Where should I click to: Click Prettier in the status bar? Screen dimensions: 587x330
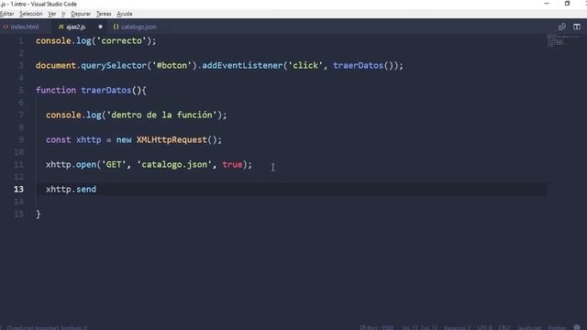point(557,327)
